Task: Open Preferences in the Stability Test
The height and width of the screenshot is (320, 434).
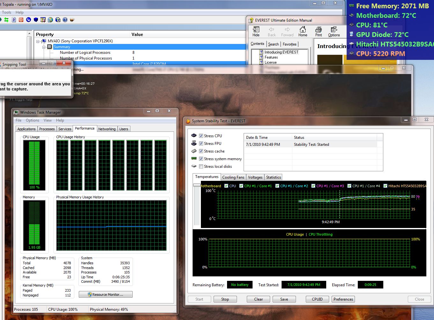Action: [343, 299]
